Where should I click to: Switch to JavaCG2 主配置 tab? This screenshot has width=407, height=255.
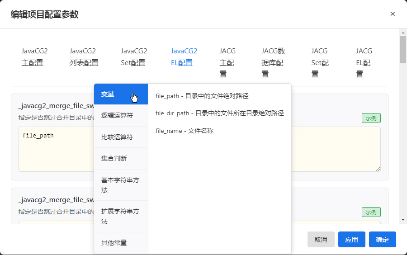pyautogui.click(x=34, y=57)
